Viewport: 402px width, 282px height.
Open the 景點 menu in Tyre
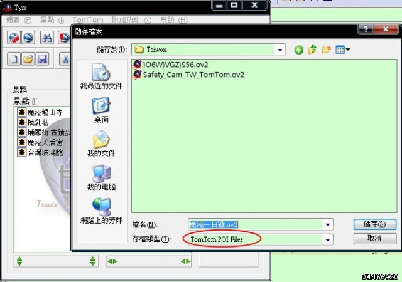point(52,20)
